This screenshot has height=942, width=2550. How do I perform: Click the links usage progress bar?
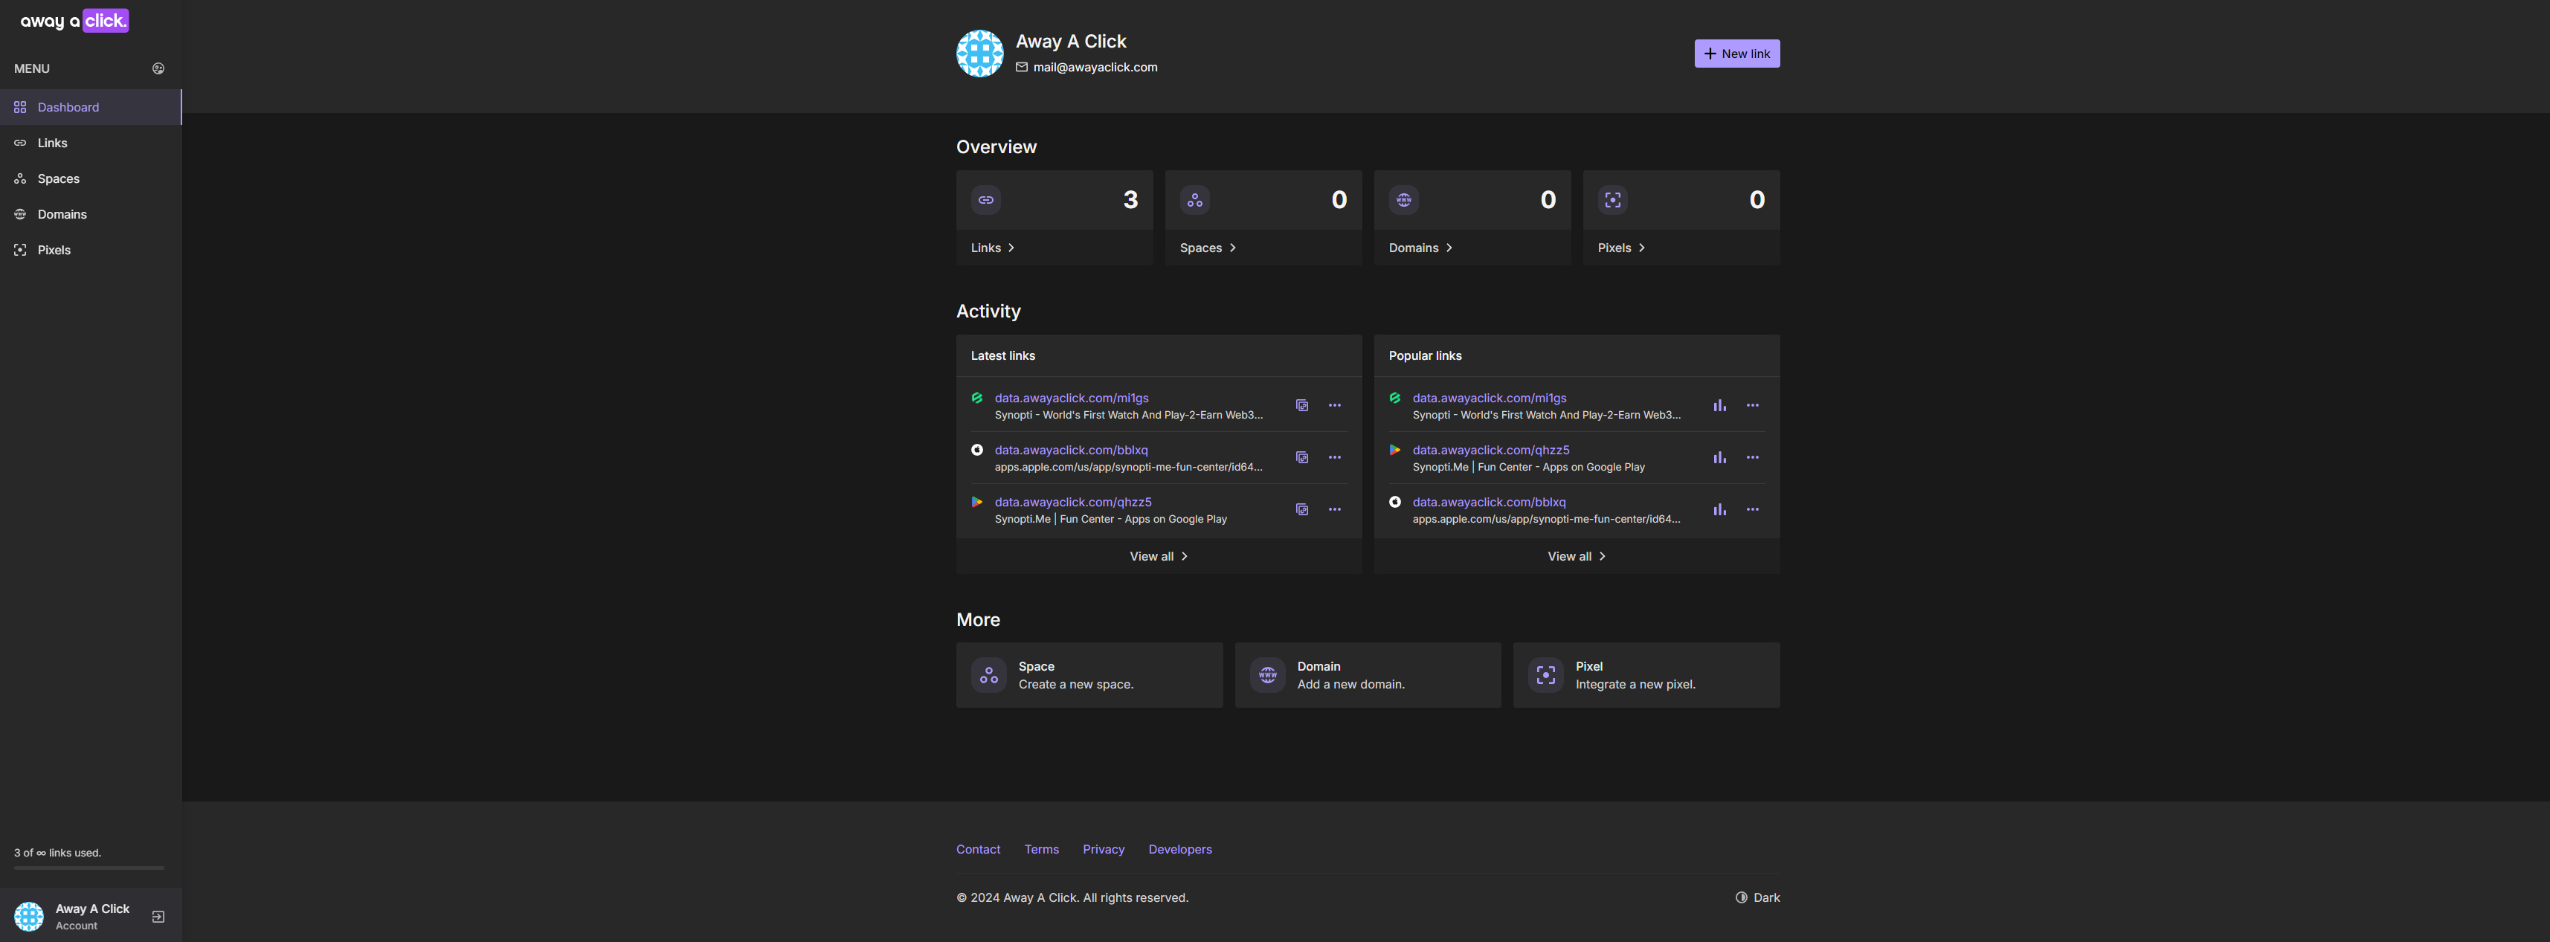pos(89,868)
